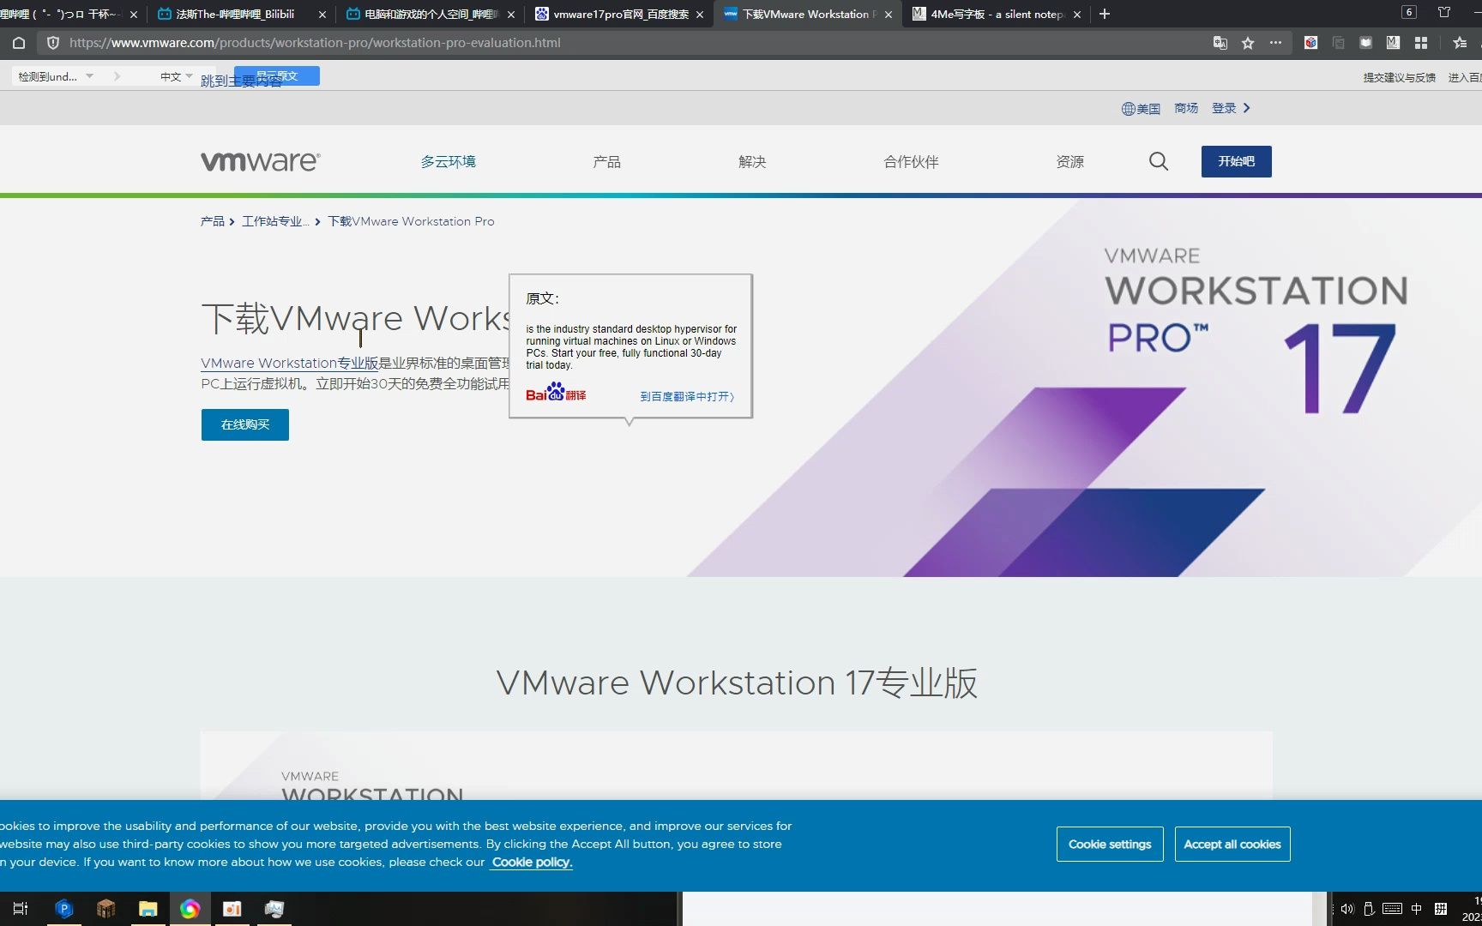Open the 4Me 'M' notepad extension
Viewport: 1482px width, 926px height.
pyautogui.click(x=1393, y=43)
